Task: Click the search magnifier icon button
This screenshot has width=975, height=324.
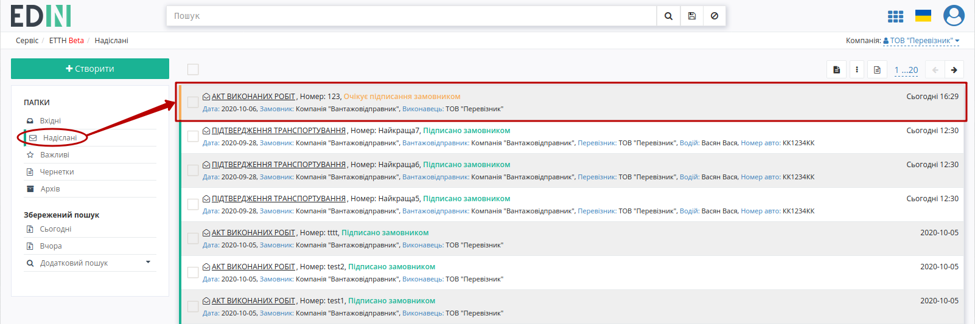Action: [668, 16]
